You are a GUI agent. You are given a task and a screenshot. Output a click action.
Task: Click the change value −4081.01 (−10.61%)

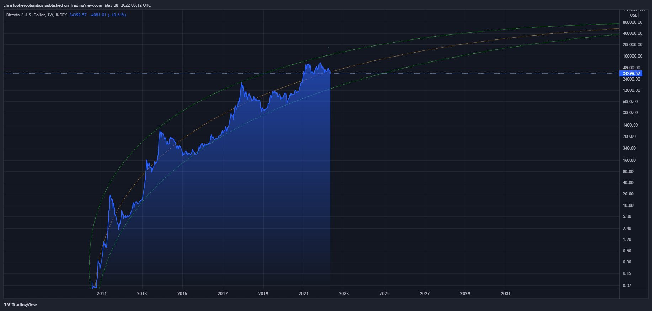(107, 15)
